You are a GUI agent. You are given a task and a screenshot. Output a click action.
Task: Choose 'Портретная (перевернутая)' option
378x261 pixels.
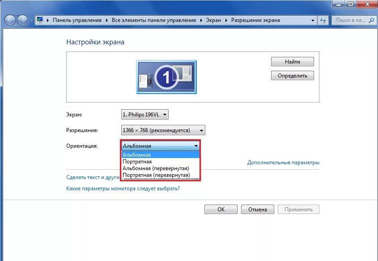(160, 175)
